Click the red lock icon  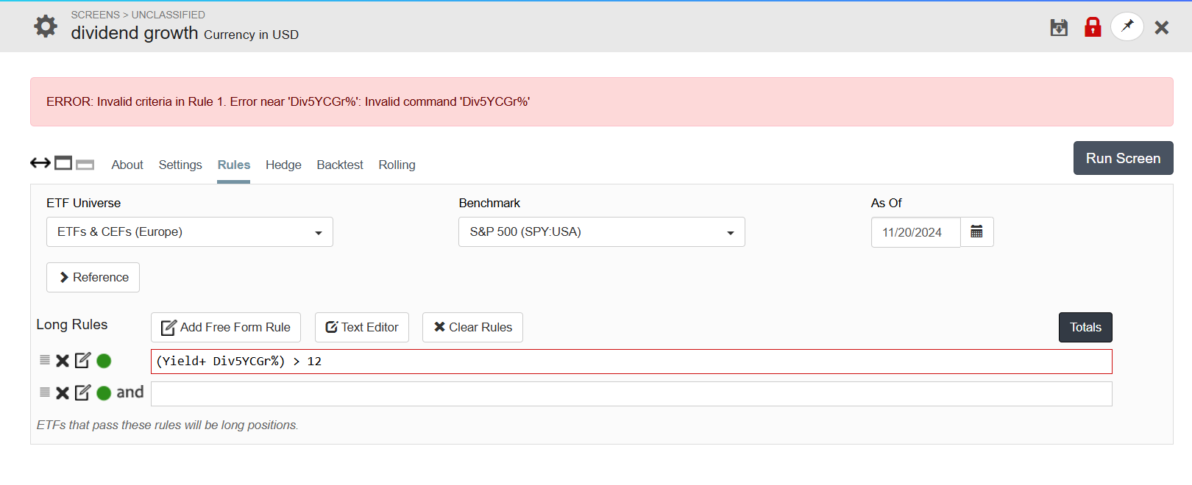pos(1093,27)
